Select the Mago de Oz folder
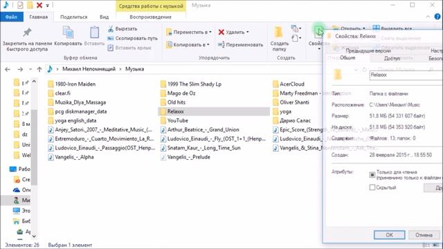 (178, 93)
